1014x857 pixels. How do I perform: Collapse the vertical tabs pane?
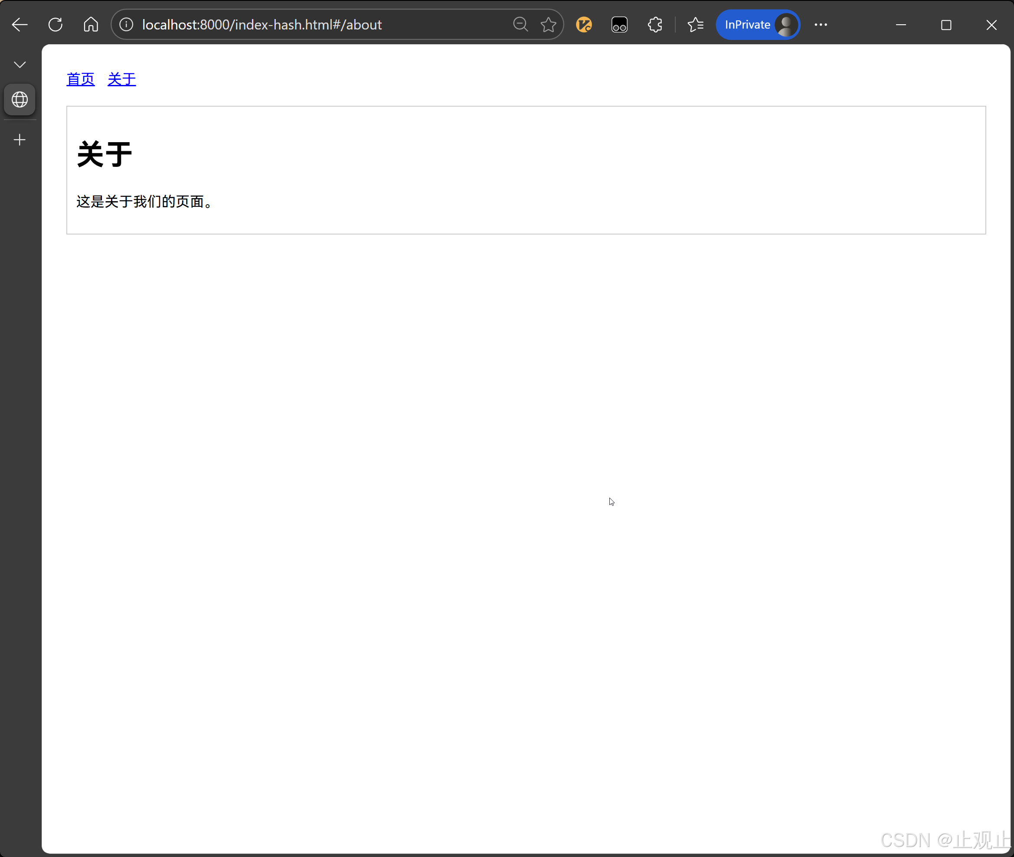point(20,64)
